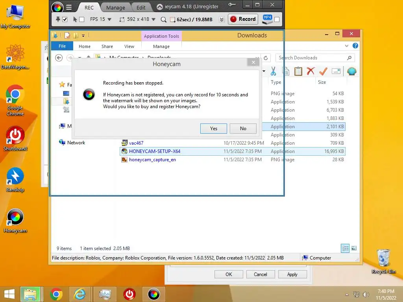The height and width of the screenshot is (302, 403).
Task: Click the Honeycam desktop shortcut
Action: tap(15, 221)
